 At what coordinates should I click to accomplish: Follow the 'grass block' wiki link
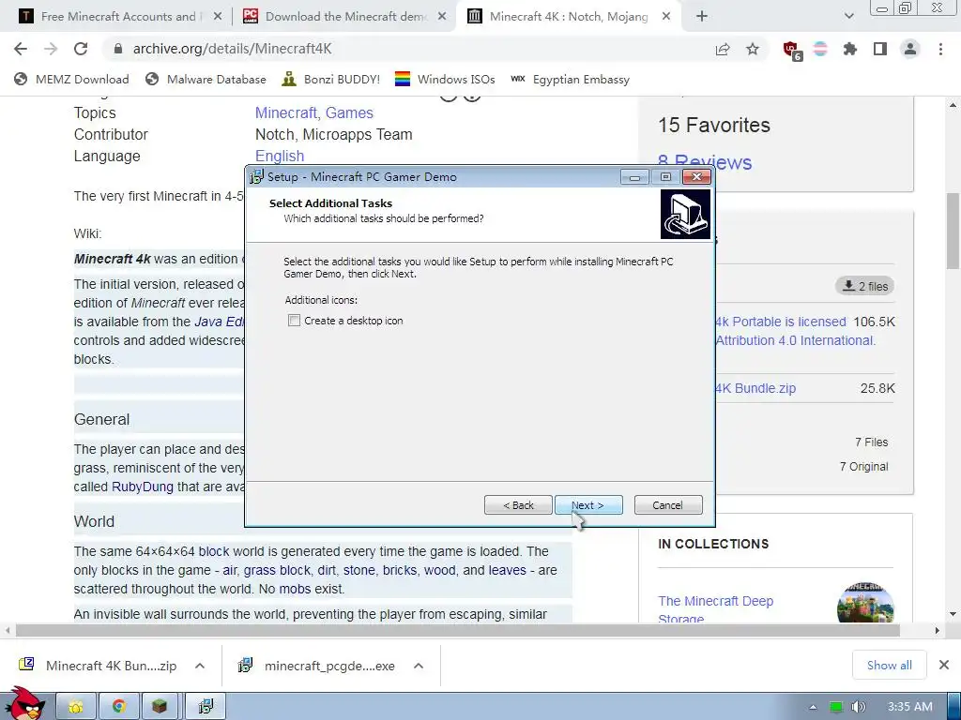tap(277, 570)
